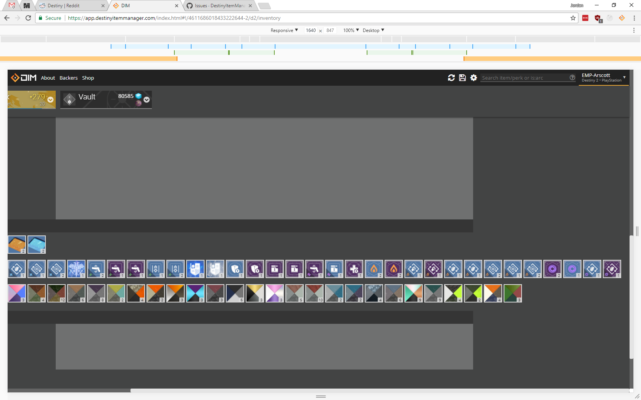641x400 pixels.
Task: Select the purple solar flame mod
Action: click(x=394, y=269)
